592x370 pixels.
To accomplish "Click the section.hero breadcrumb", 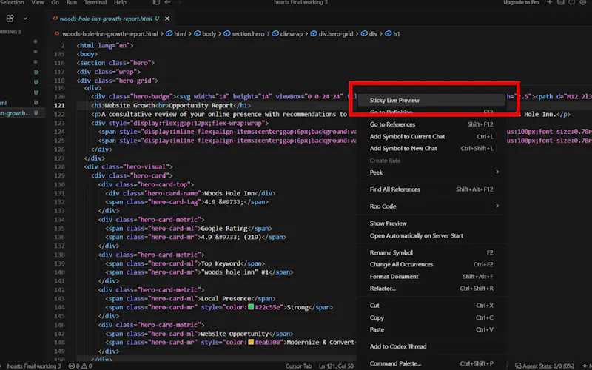I will click(x=244, y=33).
